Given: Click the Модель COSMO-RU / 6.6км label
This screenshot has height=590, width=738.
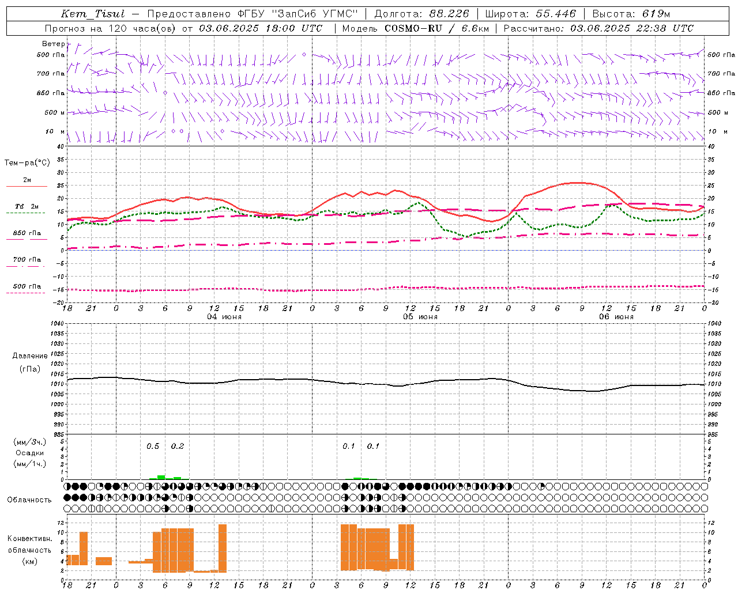Looking at the screenshot, I should click(x=415, y=28).
